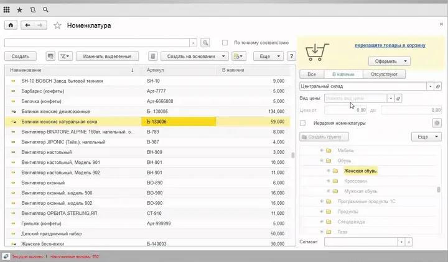Click the favorites star in top bar
The width and height of the screenshot is (448, 262).
tap(20, 10)
